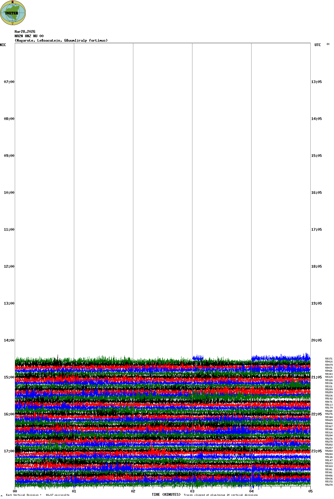The image size is (334, 499).
Task: Click the UTC time header
Action: coord(317,45)
